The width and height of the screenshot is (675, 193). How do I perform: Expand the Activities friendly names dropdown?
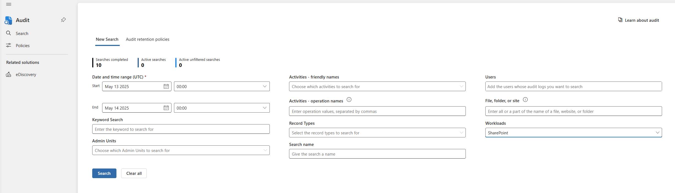point(377,86)
